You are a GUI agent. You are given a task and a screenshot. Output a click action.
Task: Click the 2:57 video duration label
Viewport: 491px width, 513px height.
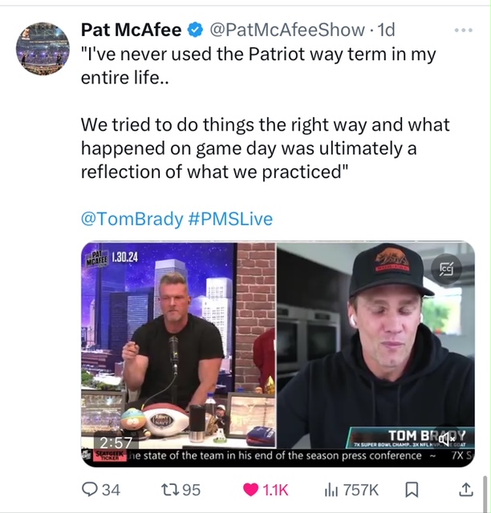[116, 443]
